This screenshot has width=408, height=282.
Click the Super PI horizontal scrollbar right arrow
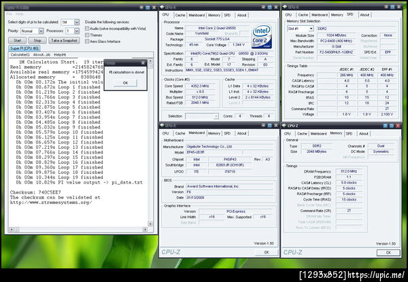click(x=146, y=230)
